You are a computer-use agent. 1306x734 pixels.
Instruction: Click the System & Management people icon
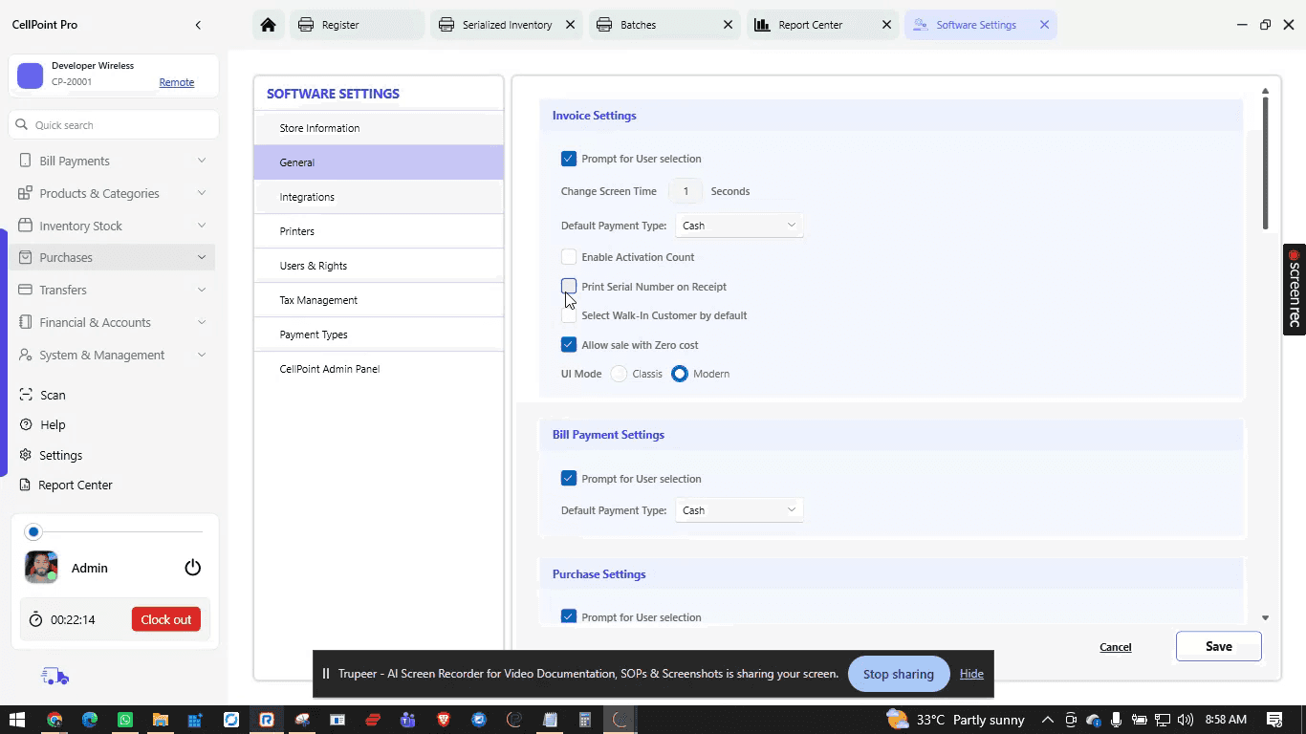(25, 355)
